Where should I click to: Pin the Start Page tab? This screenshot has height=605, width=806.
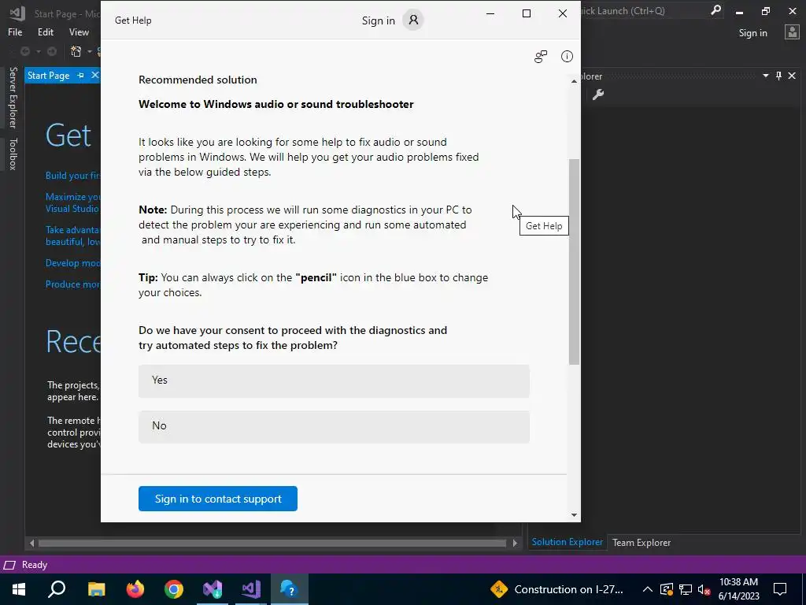click(81, 76)
